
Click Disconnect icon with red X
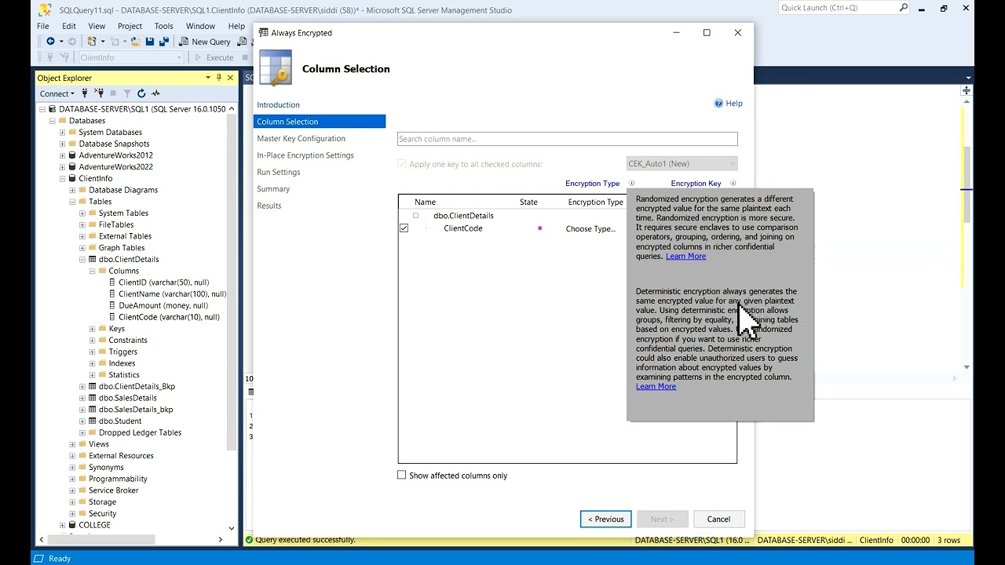coord(100,93)
